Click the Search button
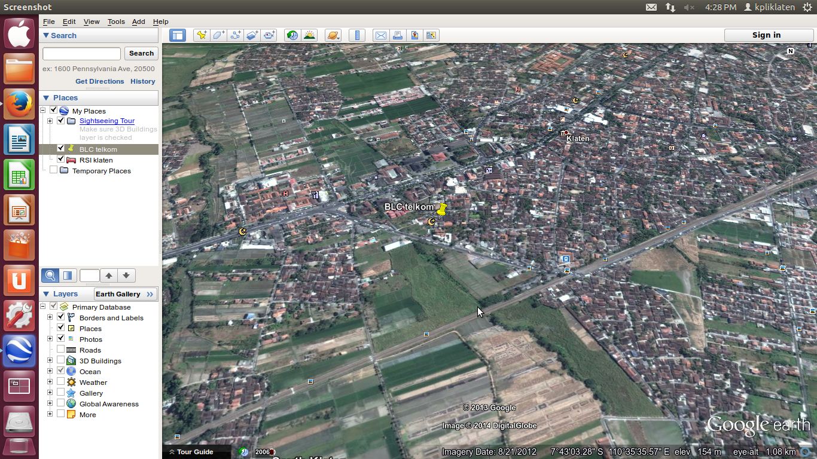Image resolution: width=817 pixels, height=459 pixels. (142, 53)
